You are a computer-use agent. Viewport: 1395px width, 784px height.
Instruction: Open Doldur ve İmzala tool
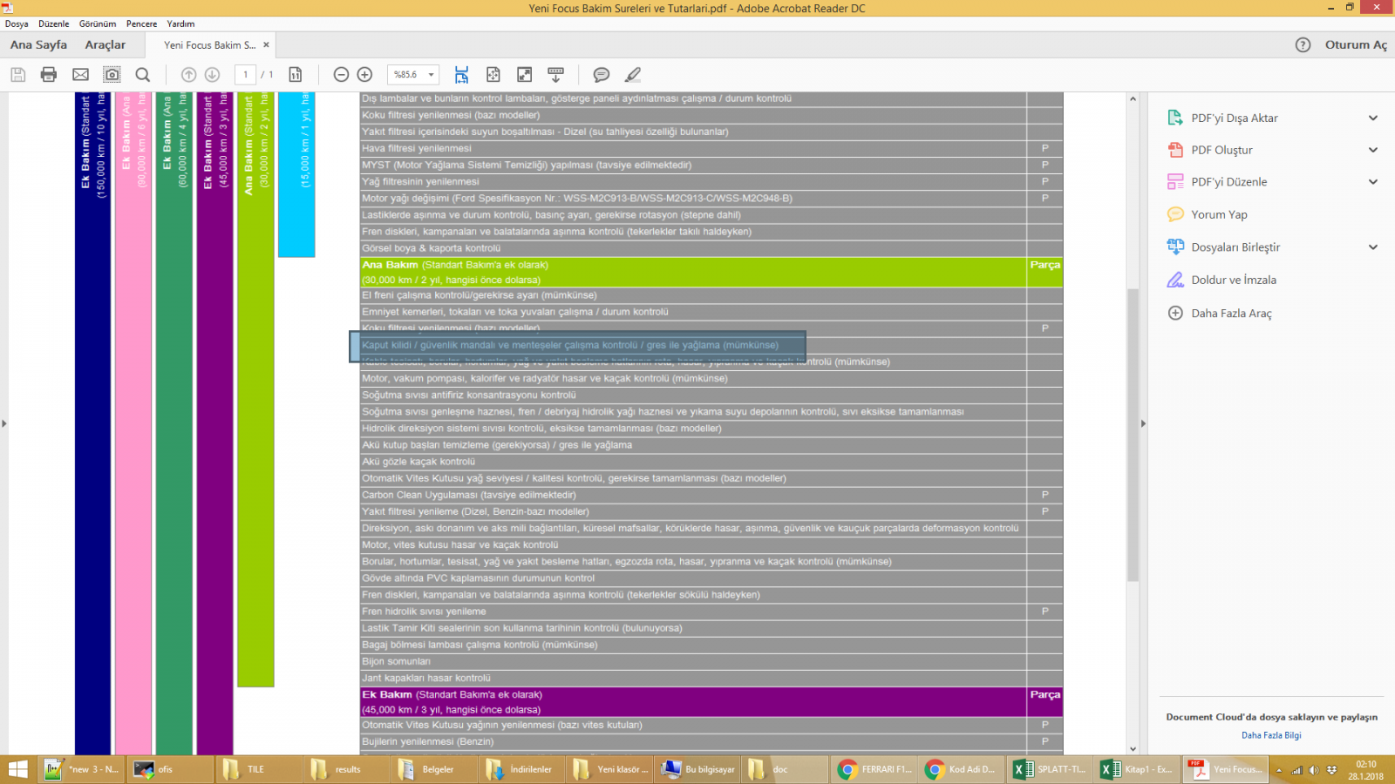[x=1233, y=280]
